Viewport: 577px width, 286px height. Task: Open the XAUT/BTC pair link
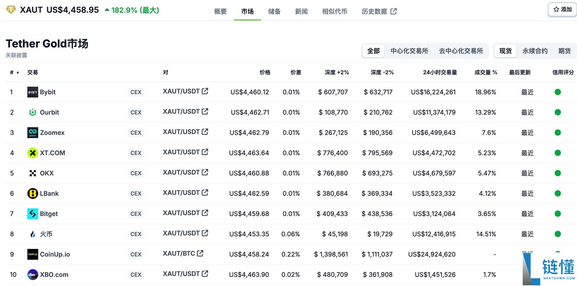(x=179, y=253)
